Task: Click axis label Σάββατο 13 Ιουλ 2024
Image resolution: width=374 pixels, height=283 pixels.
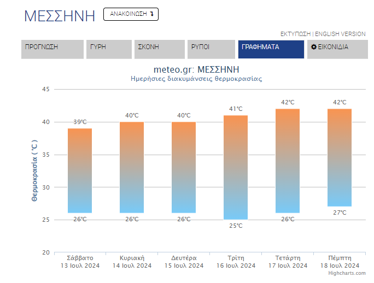Action: point(80,262)
